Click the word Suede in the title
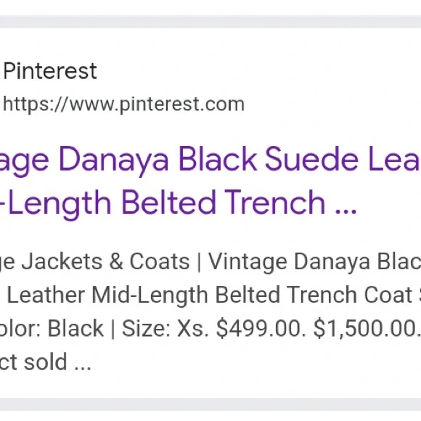This screenshot has height=421, width=421. 311,159
